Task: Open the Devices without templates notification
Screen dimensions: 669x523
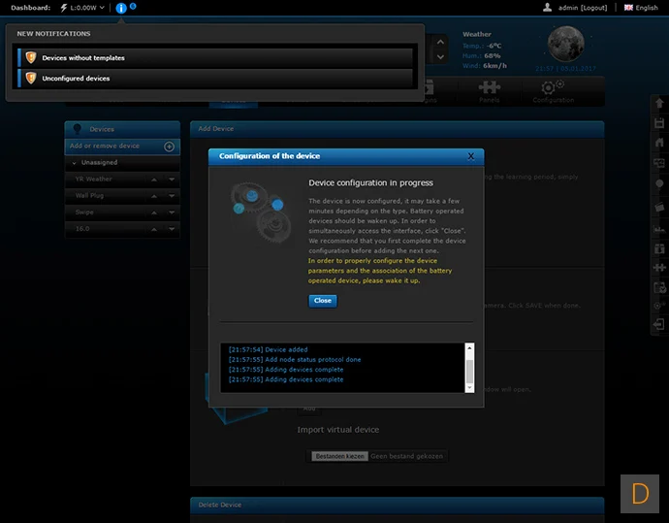Action: pos(215,57)
